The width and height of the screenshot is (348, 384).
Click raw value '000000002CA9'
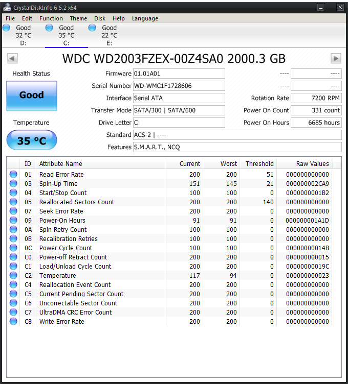tap(307, 183)
